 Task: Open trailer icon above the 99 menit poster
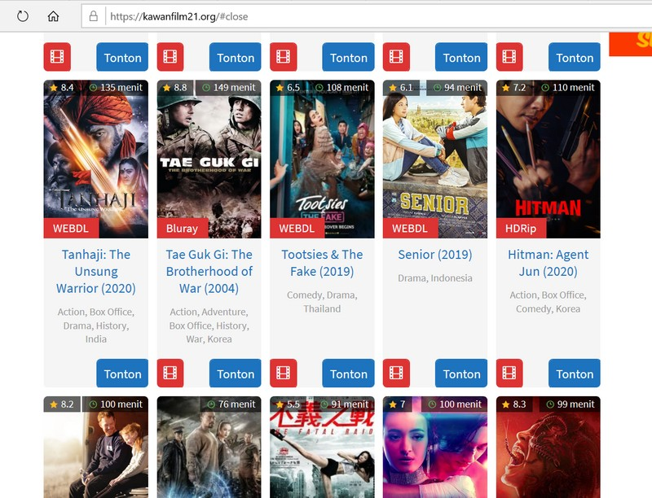tap(509, 373)
